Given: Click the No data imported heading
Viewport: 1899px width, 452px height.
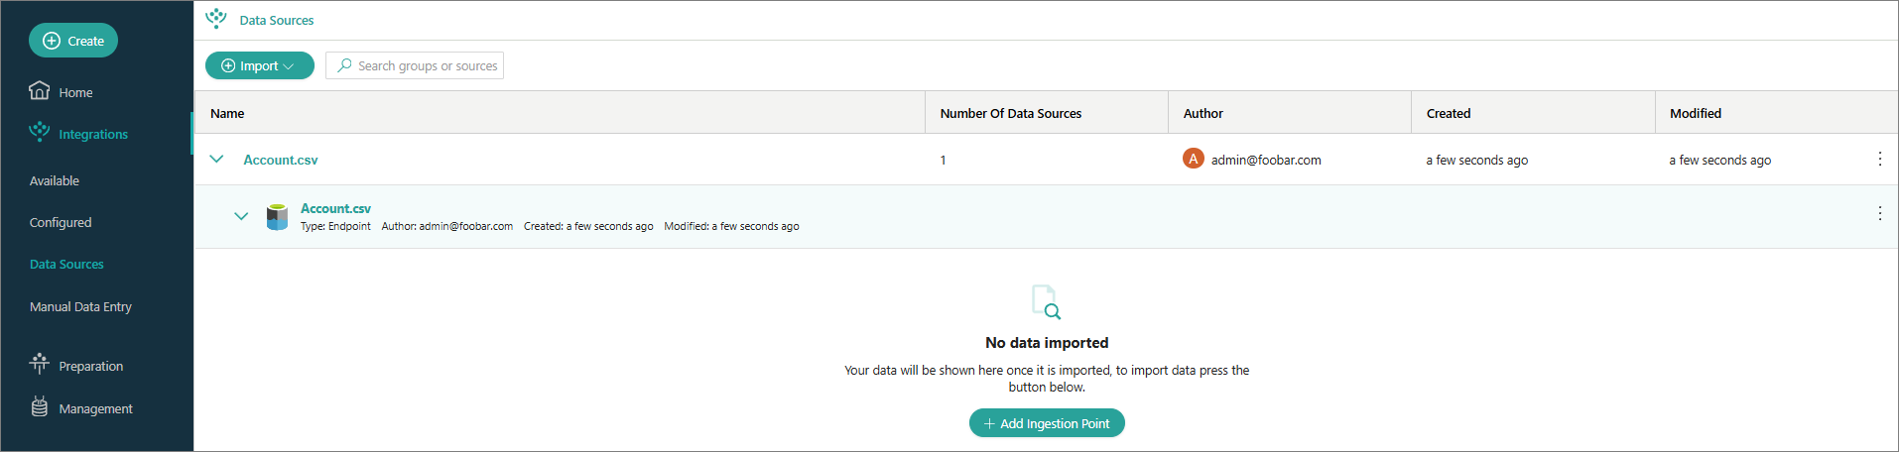Looking at the screenshot, I should coord(1047,343).
